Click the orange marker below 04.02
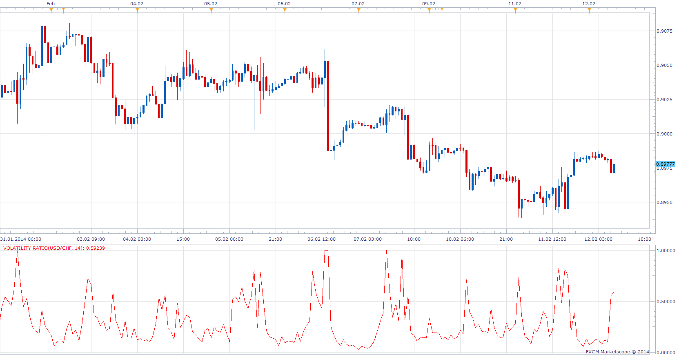This screenshot has height=355, width=679. pos(137,10)
